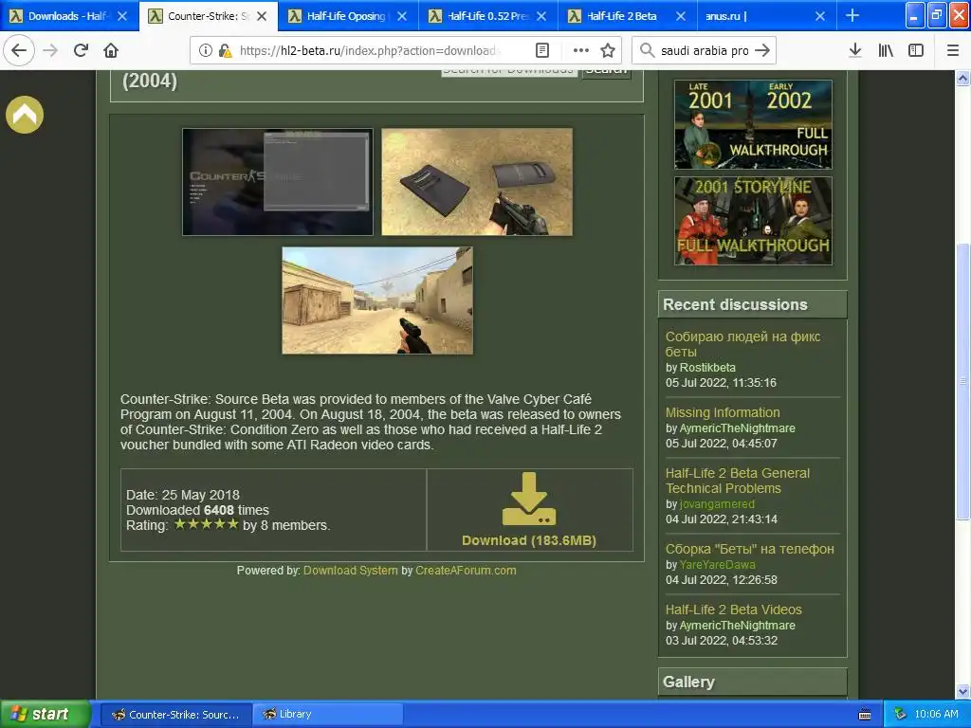
Task: Open Counter-Strike menu screenshot thumbnail
Action: [278, 182]
